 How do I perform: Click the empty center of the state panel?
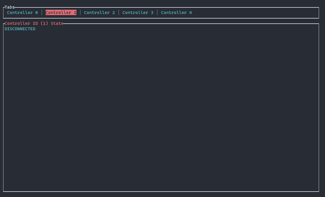161,108
